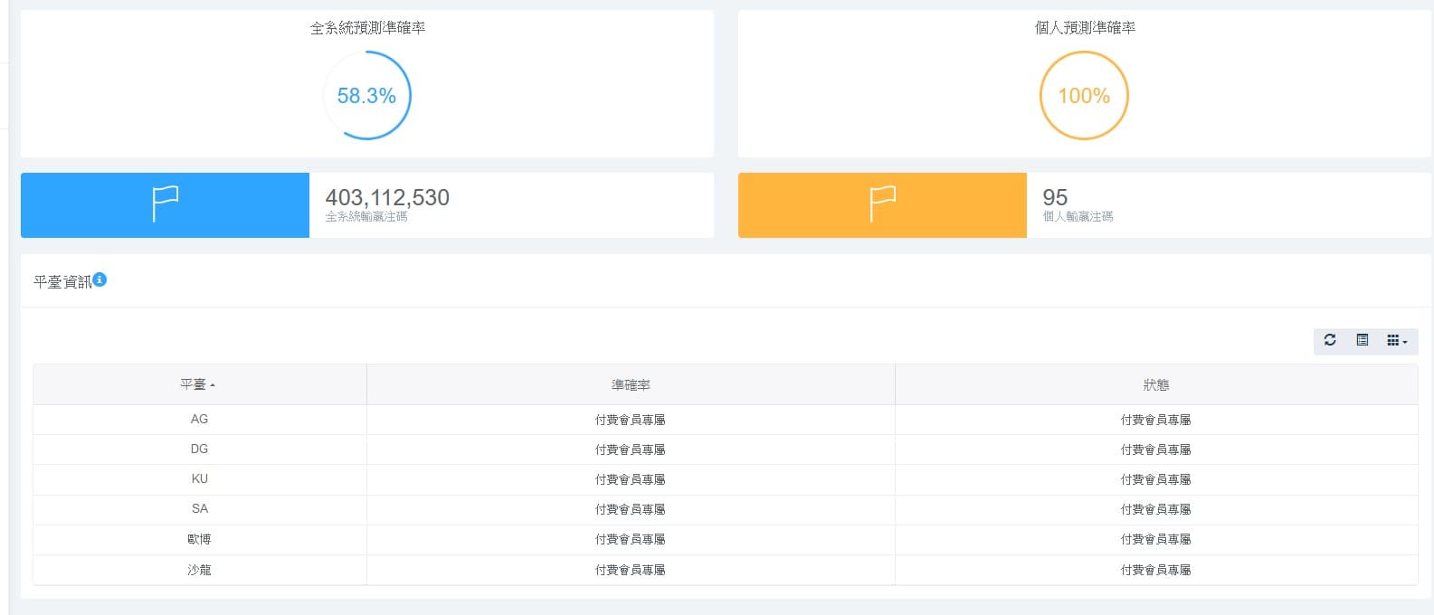Click 付費會員專屬 accuracy cell for 沙龍

coord(631,570)
